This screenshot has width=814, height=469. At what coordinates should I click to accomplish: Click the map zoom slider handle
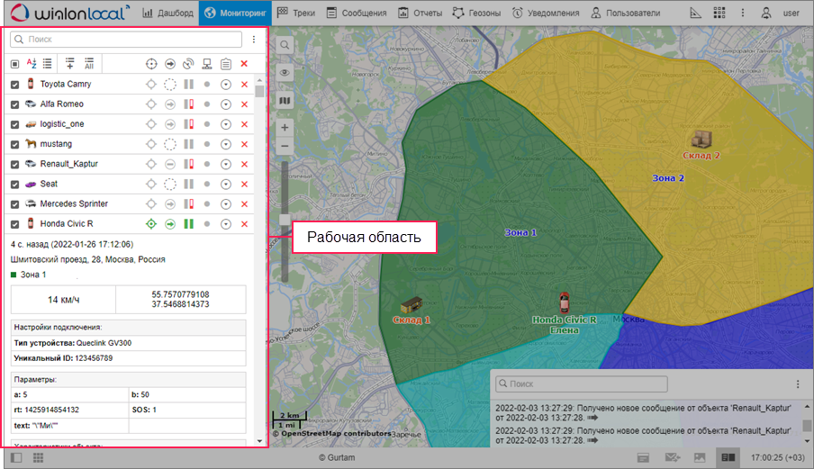click(285, 220)
